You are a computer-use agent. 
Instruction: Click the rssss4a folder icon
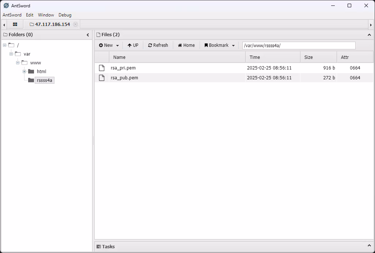point(31,80)
